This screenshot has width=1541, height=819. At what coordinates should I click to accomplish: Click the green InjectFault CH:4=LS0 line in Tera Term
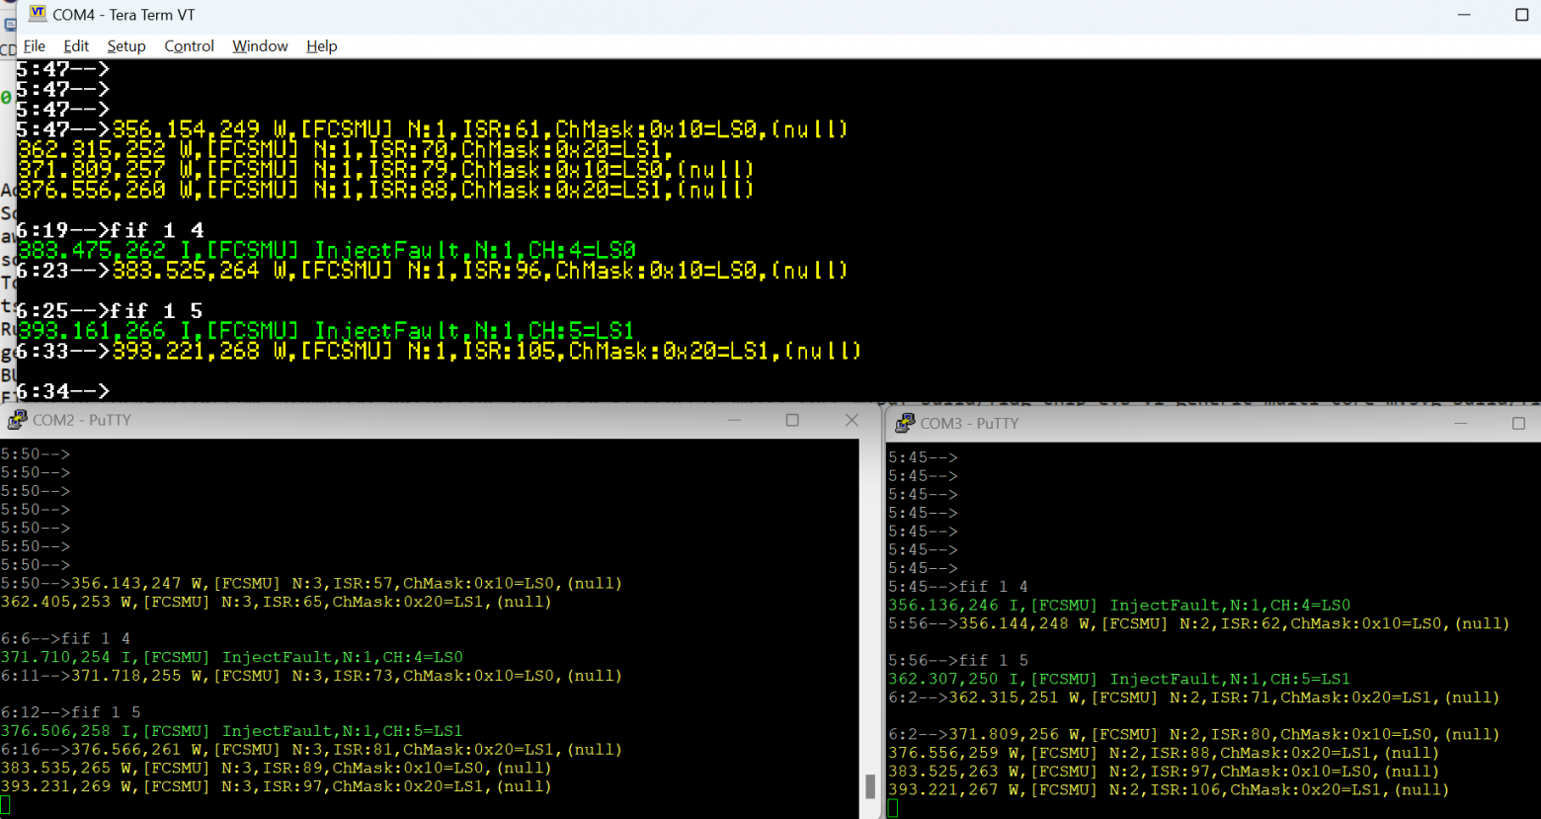point(327,251)
